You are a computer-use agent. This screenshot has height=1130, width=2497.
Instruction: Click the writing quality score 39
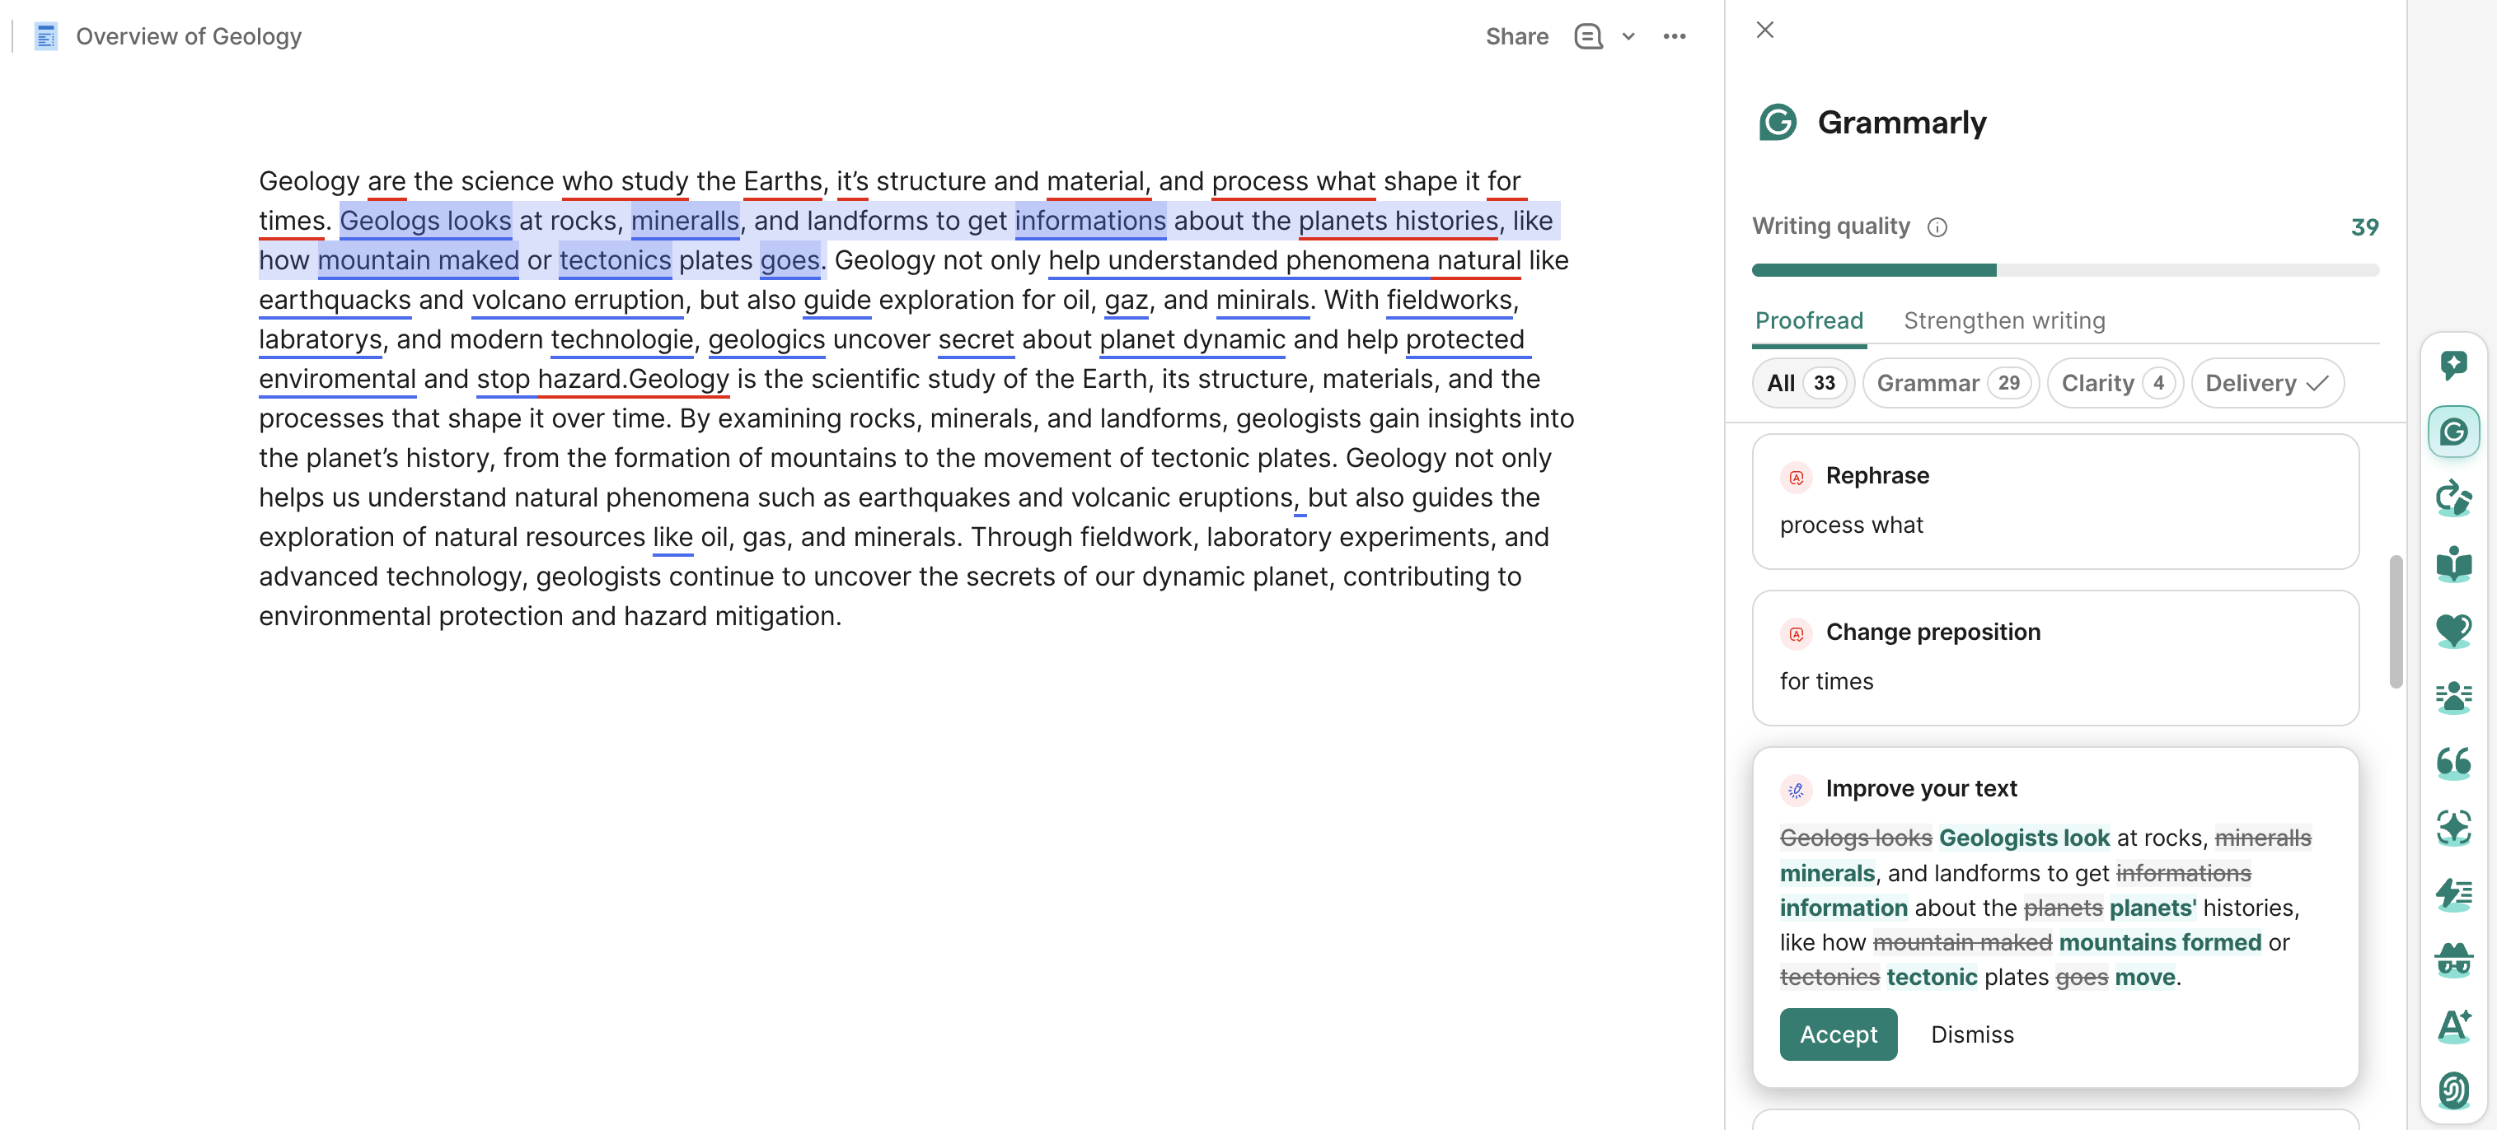pyautogui.click(x=2364, y=226)
